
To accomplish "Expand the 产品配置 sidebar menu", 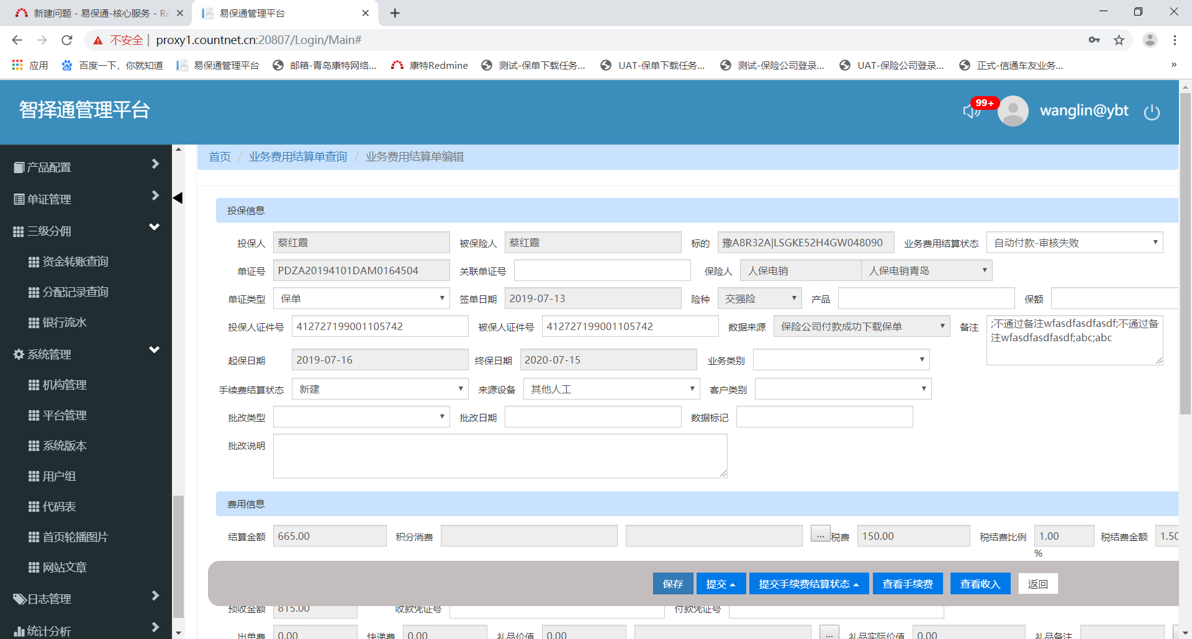I will click(86, 167).
